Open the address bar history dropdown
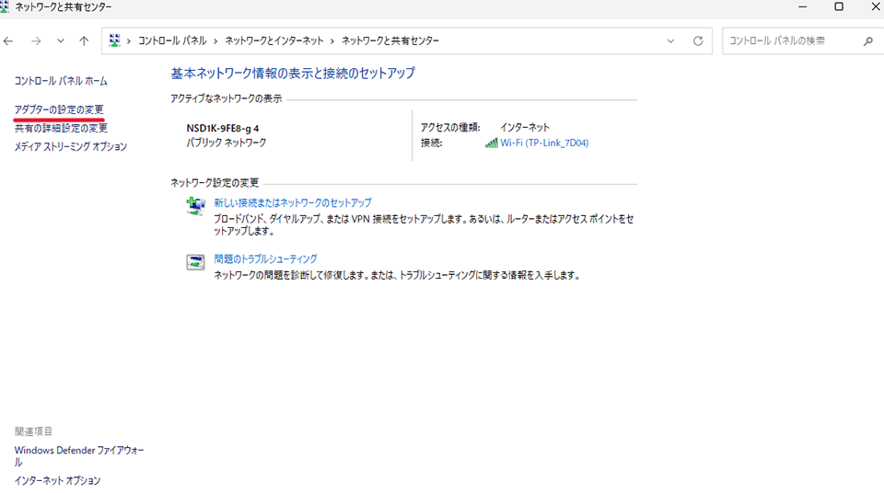 [x=670, y=41]
